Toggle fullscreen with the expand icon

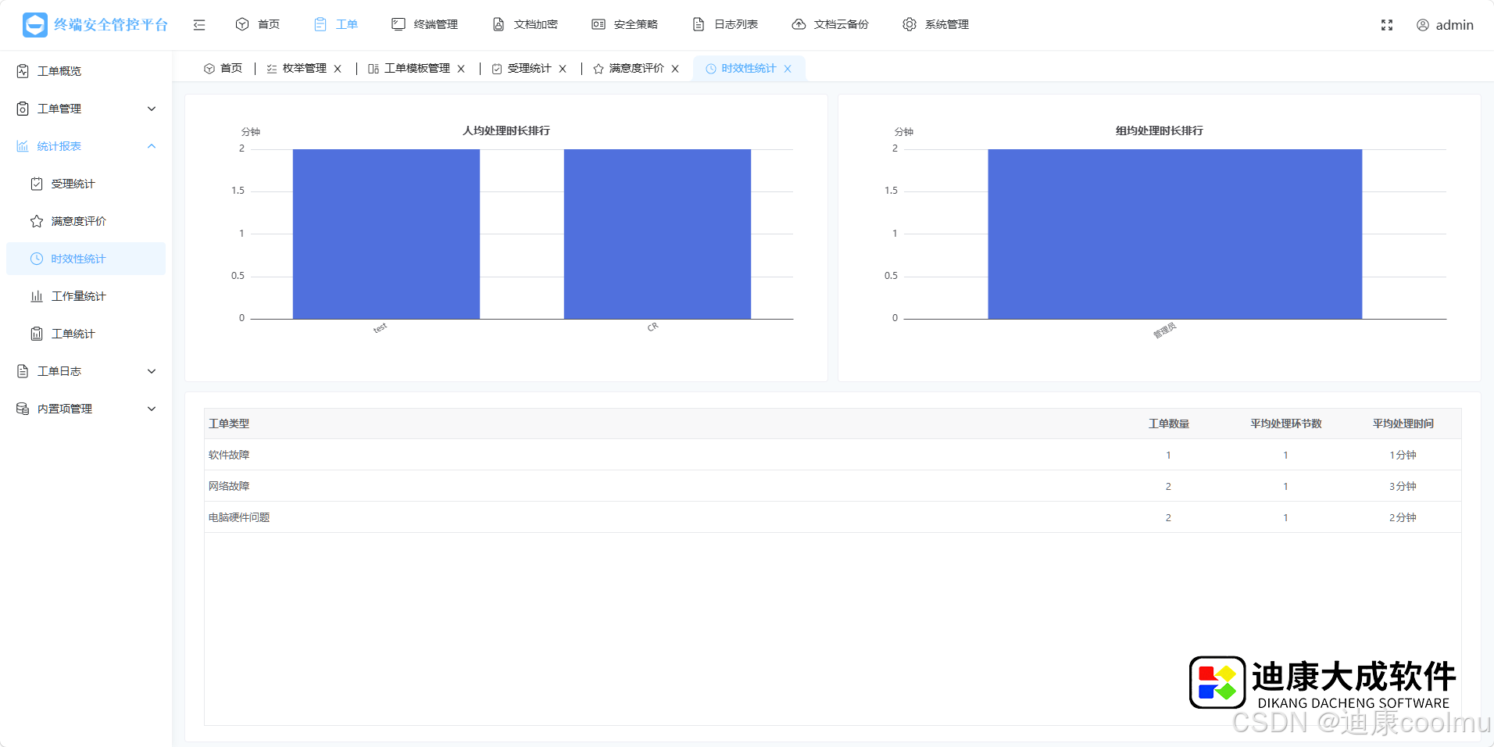coord(1387,25)
